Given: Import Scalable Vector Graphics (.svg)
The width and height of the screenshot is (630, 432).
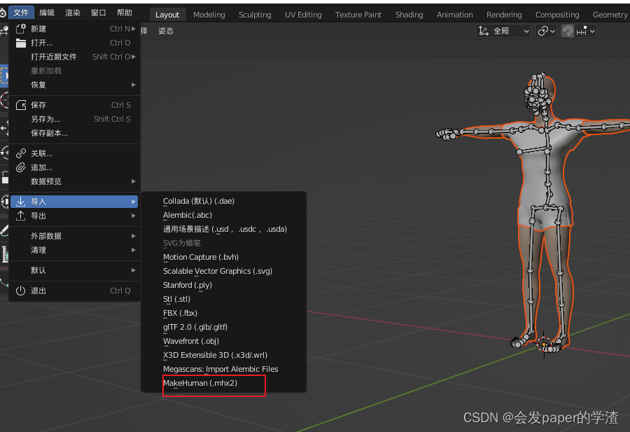Looking at the screenshot, I should click(223, 271).
